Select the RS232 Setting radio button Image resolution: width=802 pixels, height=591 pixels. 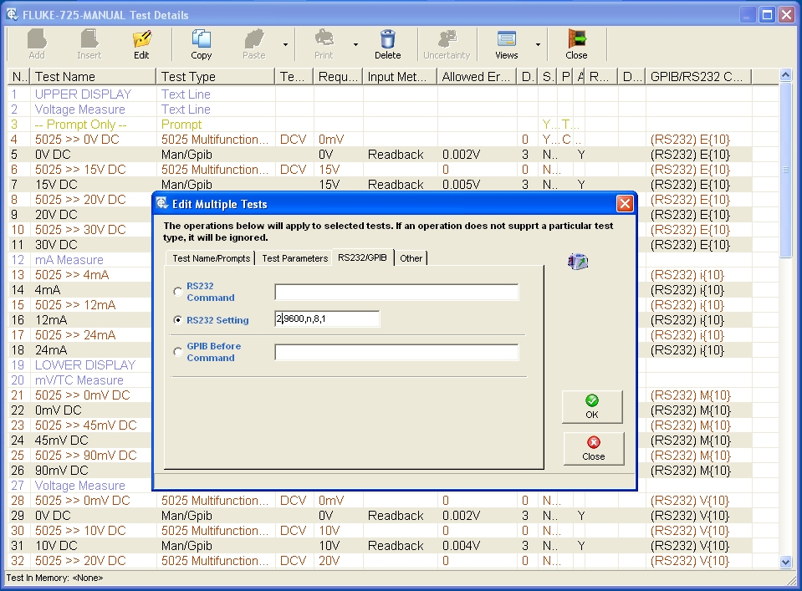point(177,320)
